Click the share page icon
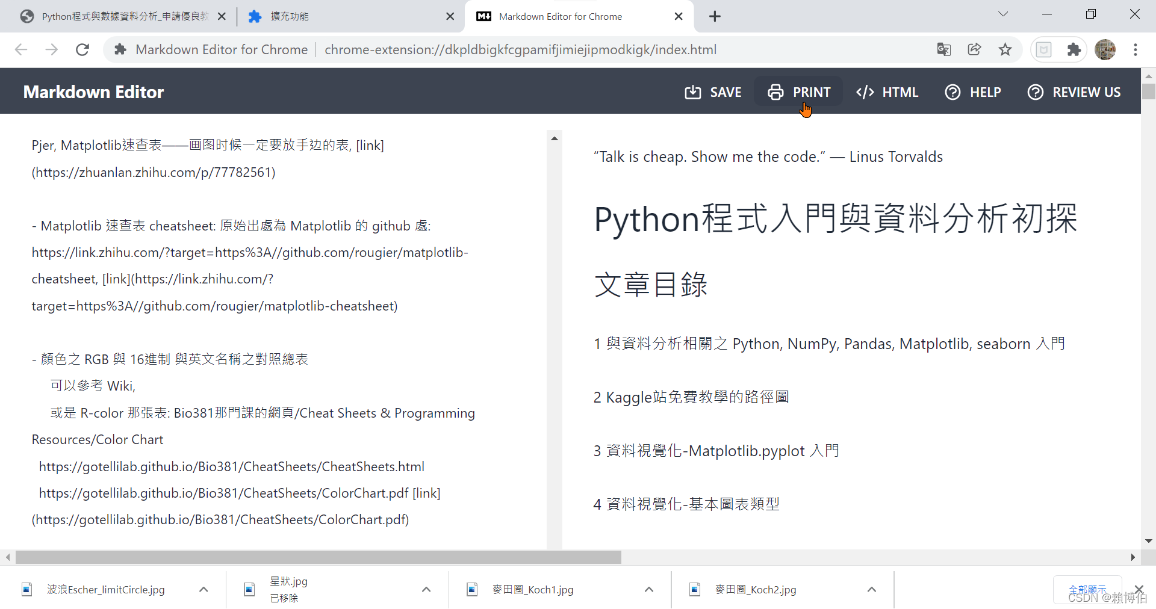This screenshot has width=1156, height=609. [974, 49]
